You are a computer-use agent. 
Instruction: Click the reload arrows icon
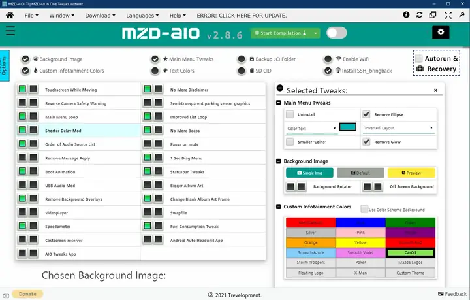coord(419,14)
